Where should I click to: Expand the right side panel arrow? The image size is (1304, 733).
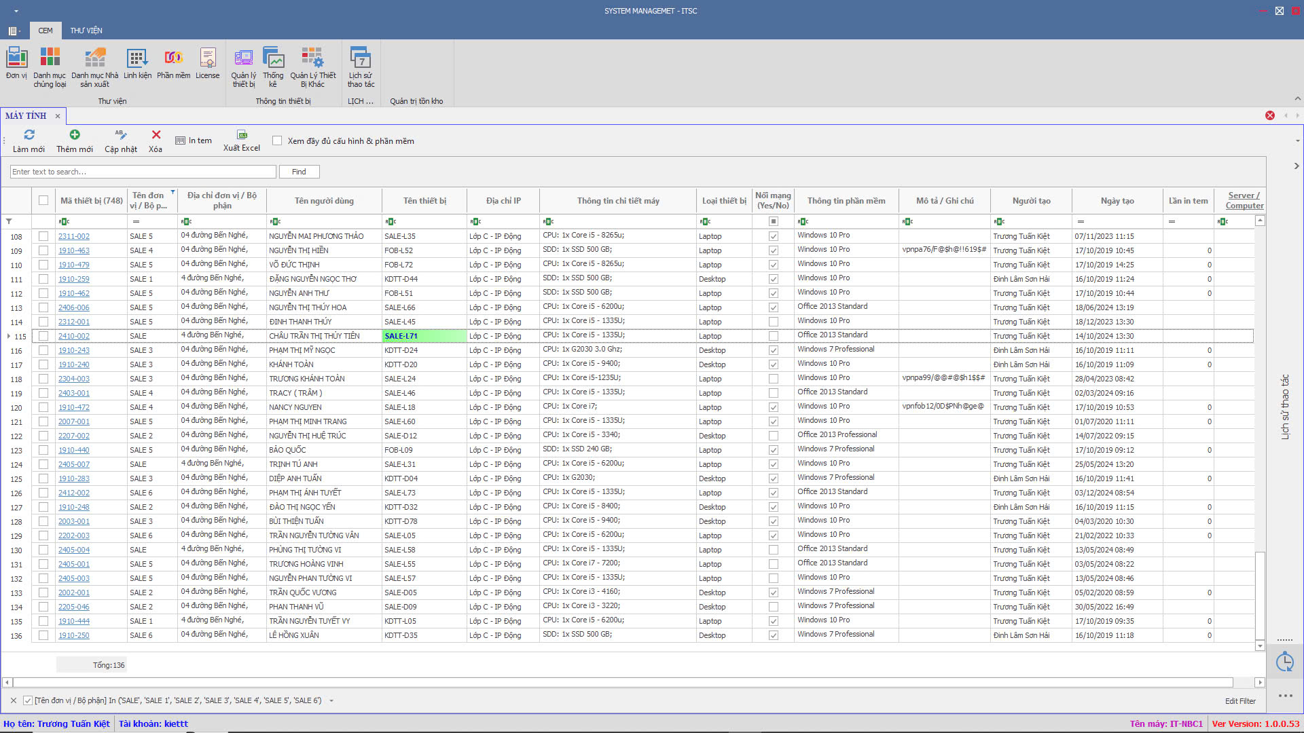click(x=1297, y=166)
